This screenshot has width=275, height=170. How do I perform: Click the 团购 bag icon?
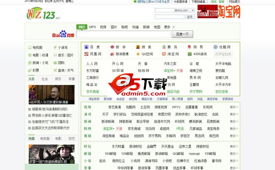[x=55, y=63]
